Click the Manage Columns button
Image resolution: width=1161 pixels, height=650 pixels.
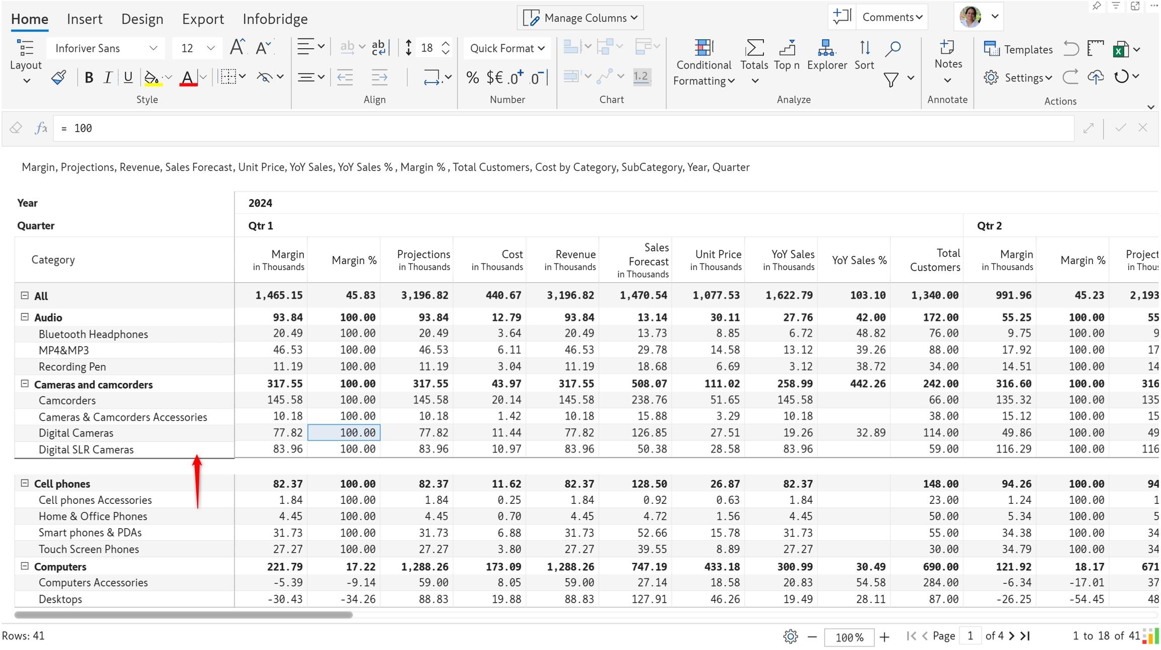[580, 18]
